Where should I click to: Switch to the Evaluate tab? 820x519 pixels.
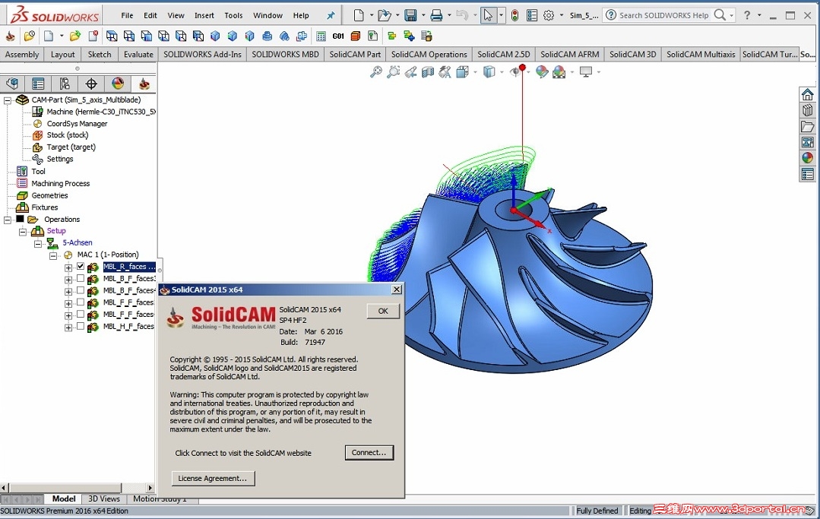point(138,55)
